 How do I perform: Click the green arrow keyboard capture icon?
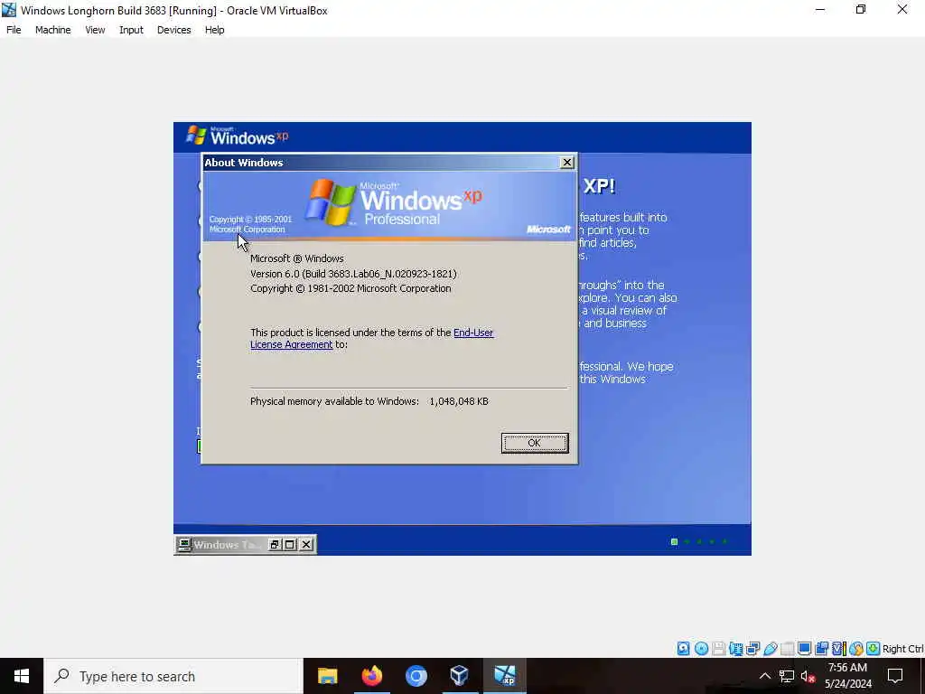pos(874,649)
